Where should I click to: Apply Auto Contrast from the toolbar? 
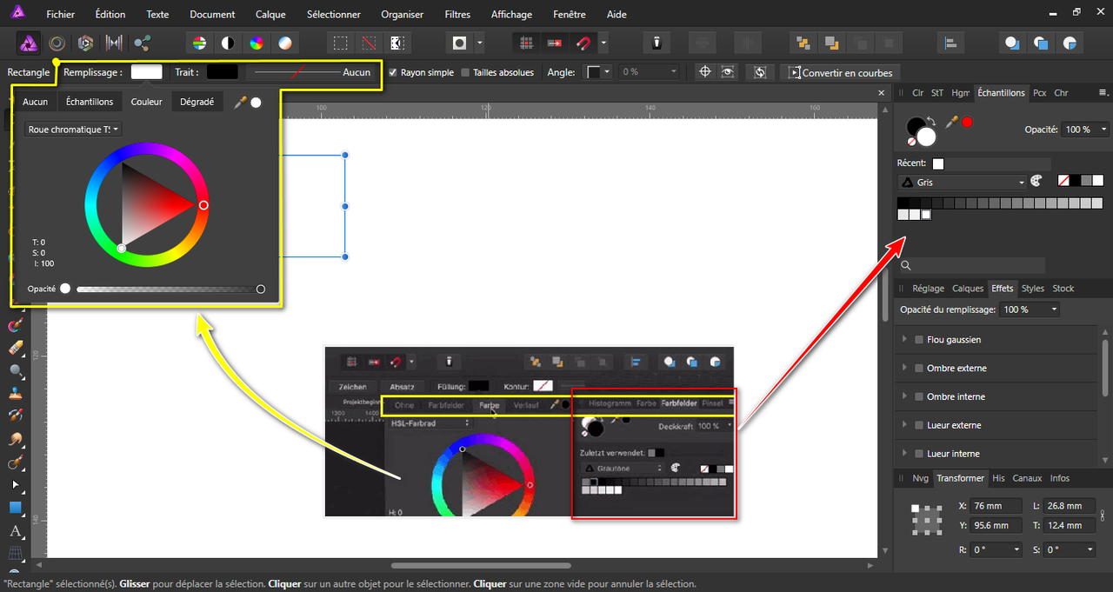(x=228, y=43)
